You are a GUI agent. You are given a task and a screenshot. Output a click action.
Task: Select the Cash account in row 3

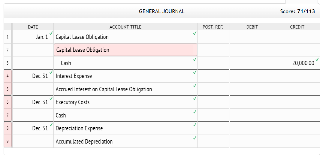click(125, 63)
